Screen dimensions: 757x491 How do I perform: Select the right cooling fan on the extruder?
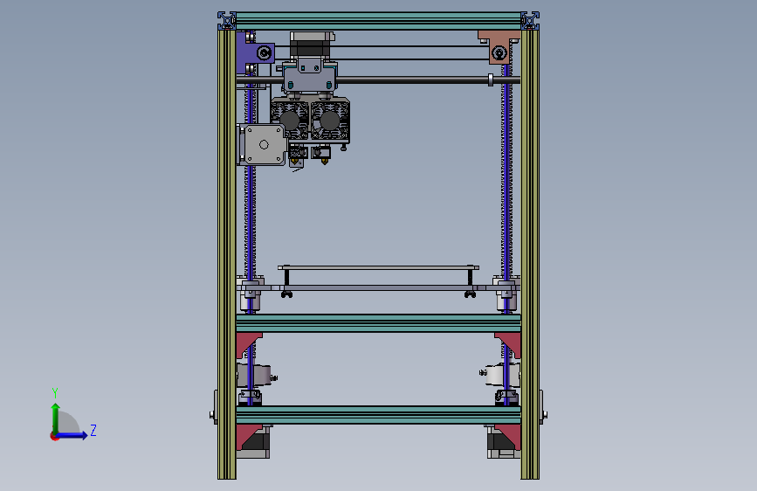[330, 120]
